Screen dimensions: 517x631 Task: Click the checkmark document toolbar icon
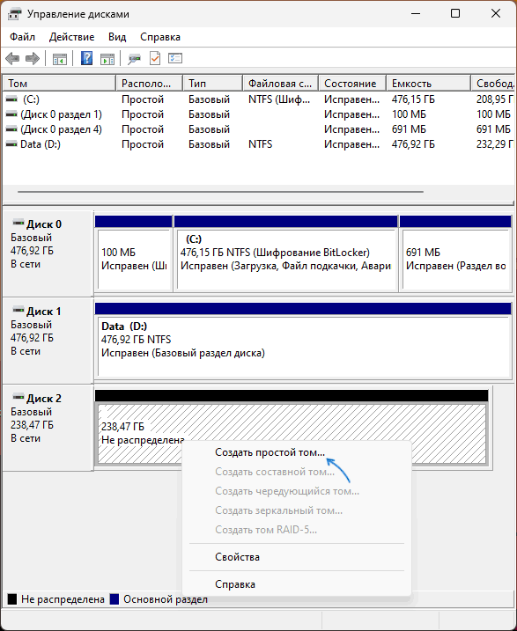tap(155, 58)
